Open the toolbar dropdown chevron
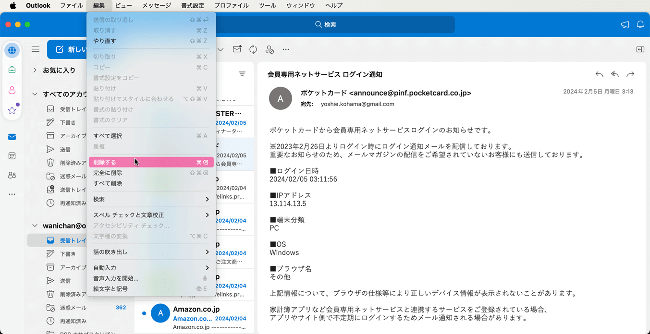Image resolution: width=650 pixels, height=334 pixels. coord(221,49)
